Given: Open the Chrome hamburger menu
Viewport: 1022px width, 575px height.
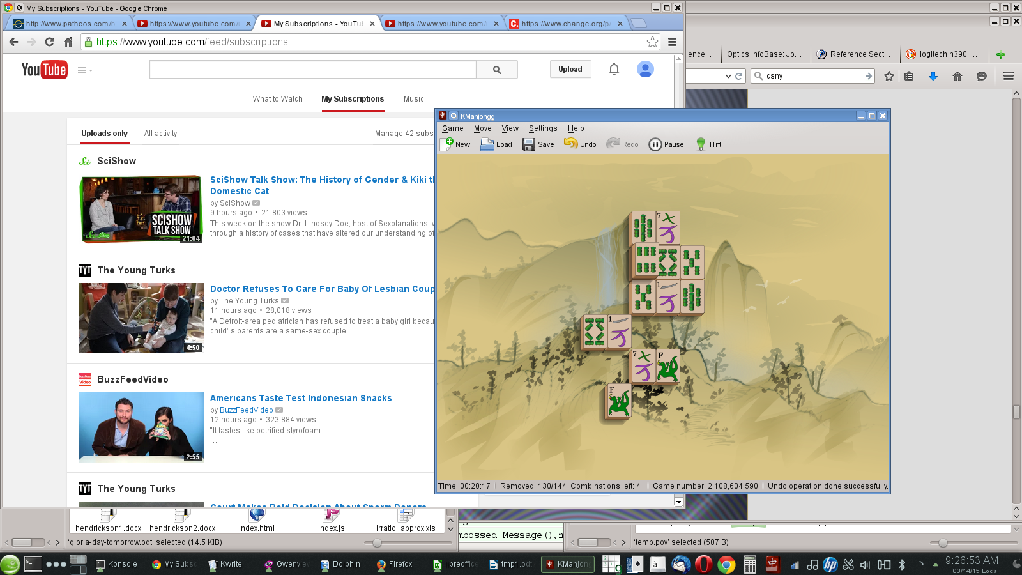Looking at the screenshot, I should click(x=672, y=42).
